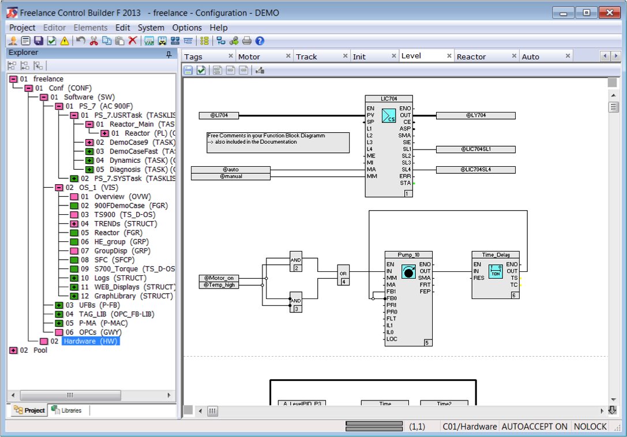
Task: Click the explorer horizontal scrollbar thumb
Action: click(x=70, y=395)
